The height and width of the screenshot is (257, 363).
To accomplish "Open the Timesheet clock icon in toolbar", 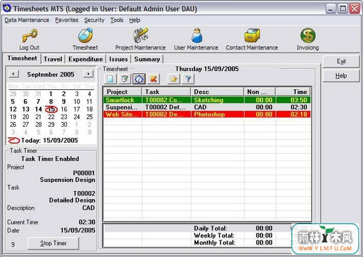I will (85, 35).
